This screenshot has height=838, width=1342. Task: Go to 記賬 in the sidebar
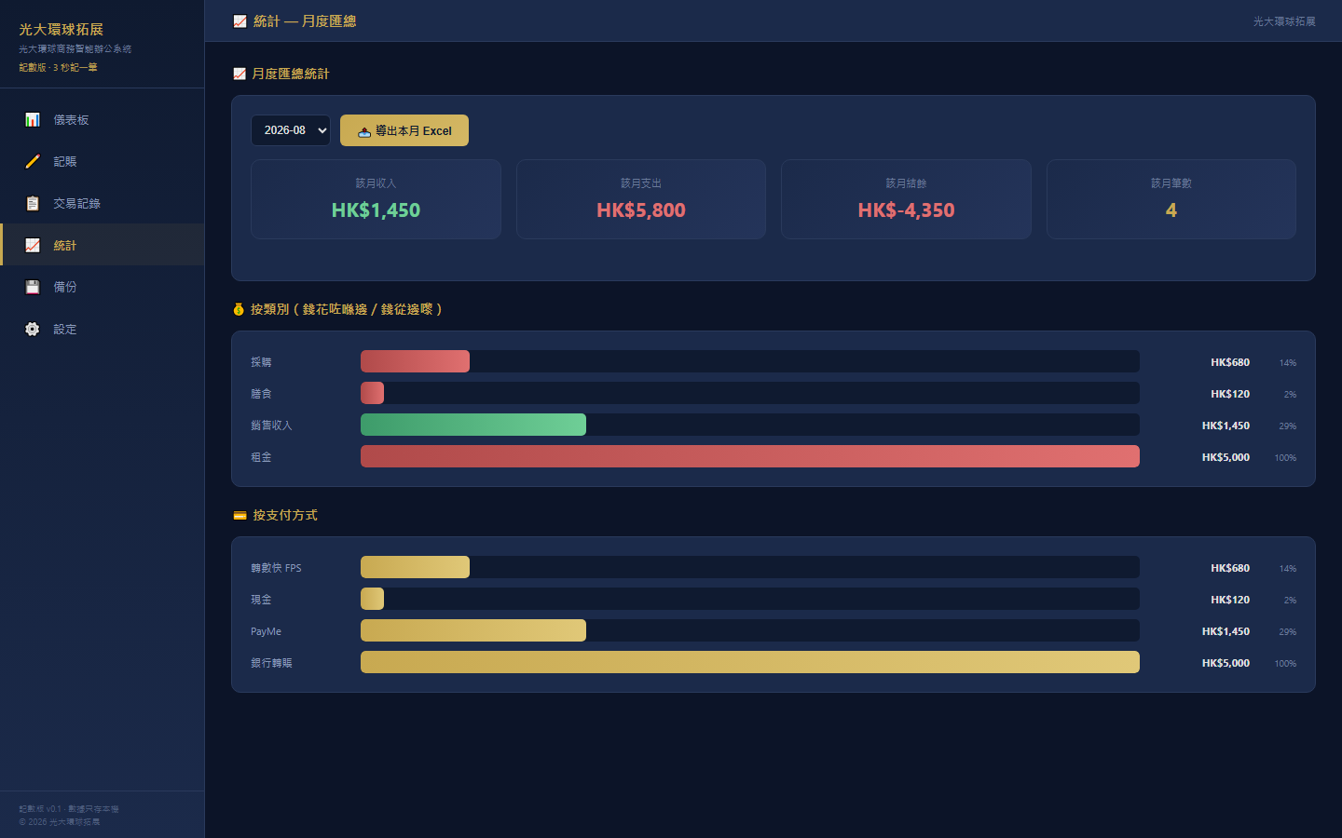[x=103, y=161]
